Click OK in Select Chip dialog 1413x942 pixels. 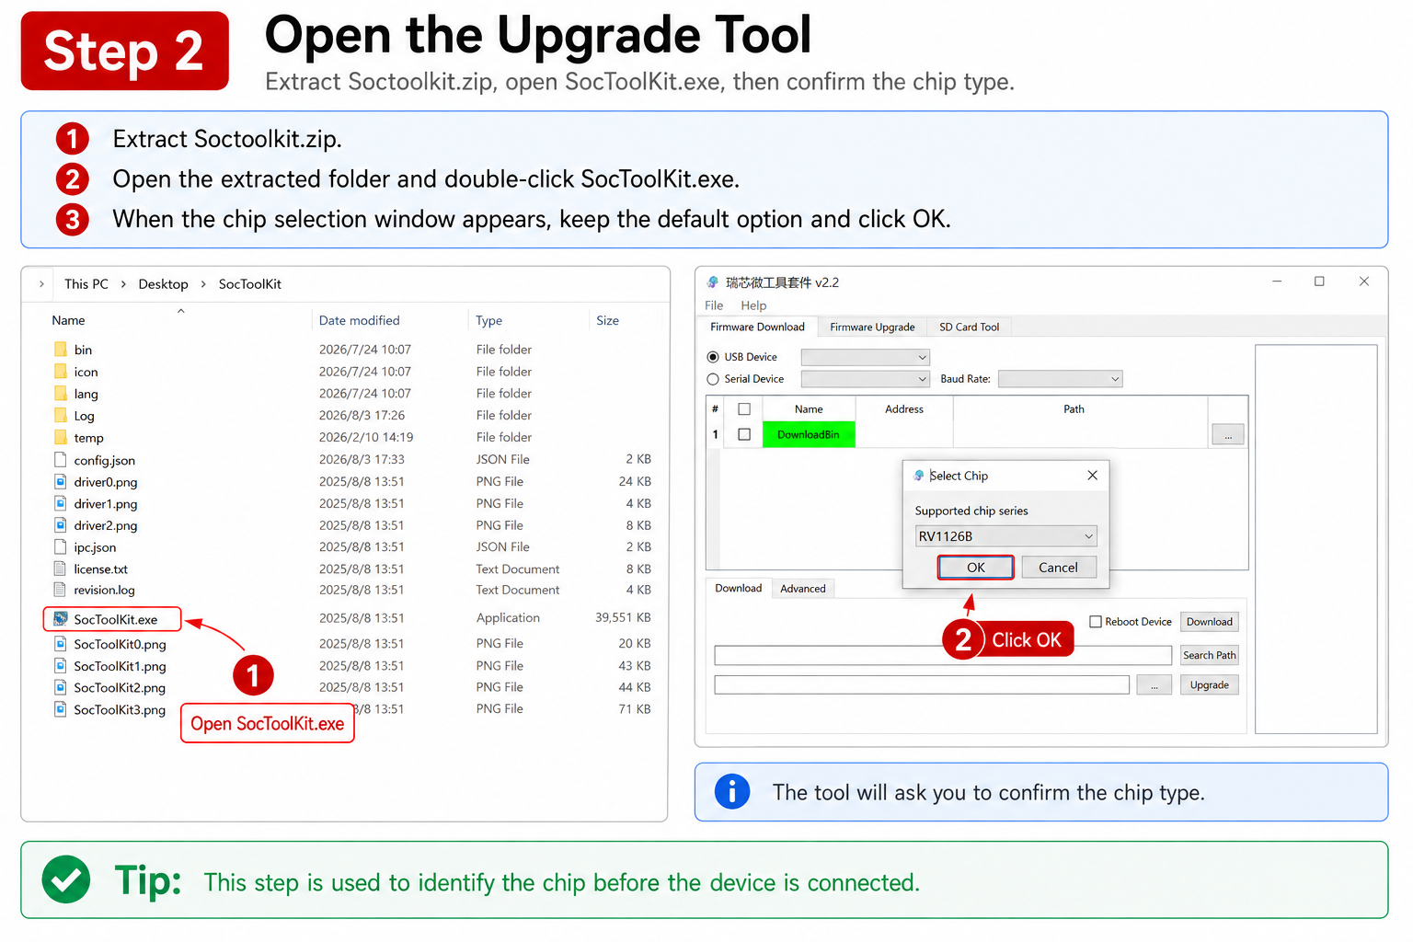976,568
